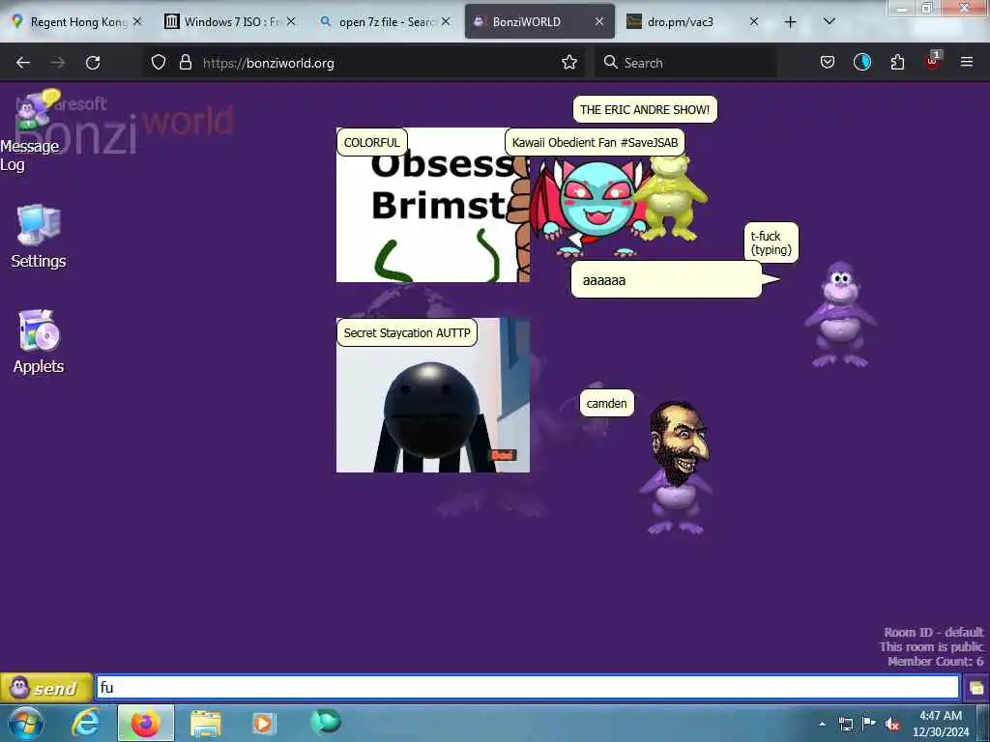Click the Firefox Search box
990x742 pixels.
[x=685, y=63]
